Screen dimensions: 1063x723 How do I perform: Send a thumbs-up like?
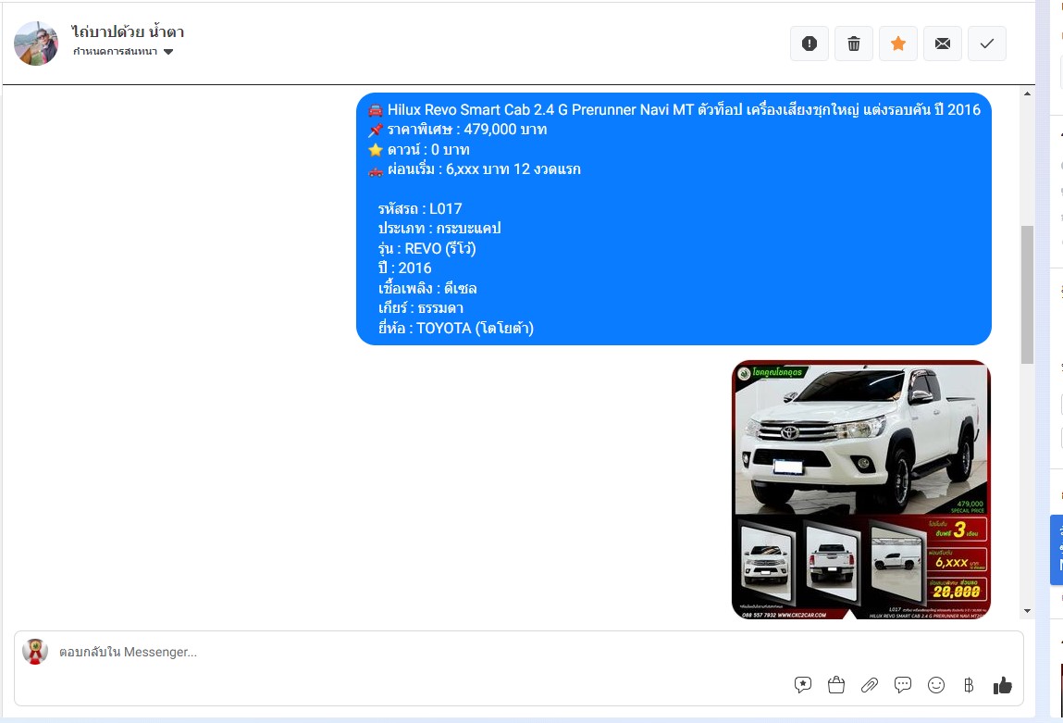(x=1003, y=686)
